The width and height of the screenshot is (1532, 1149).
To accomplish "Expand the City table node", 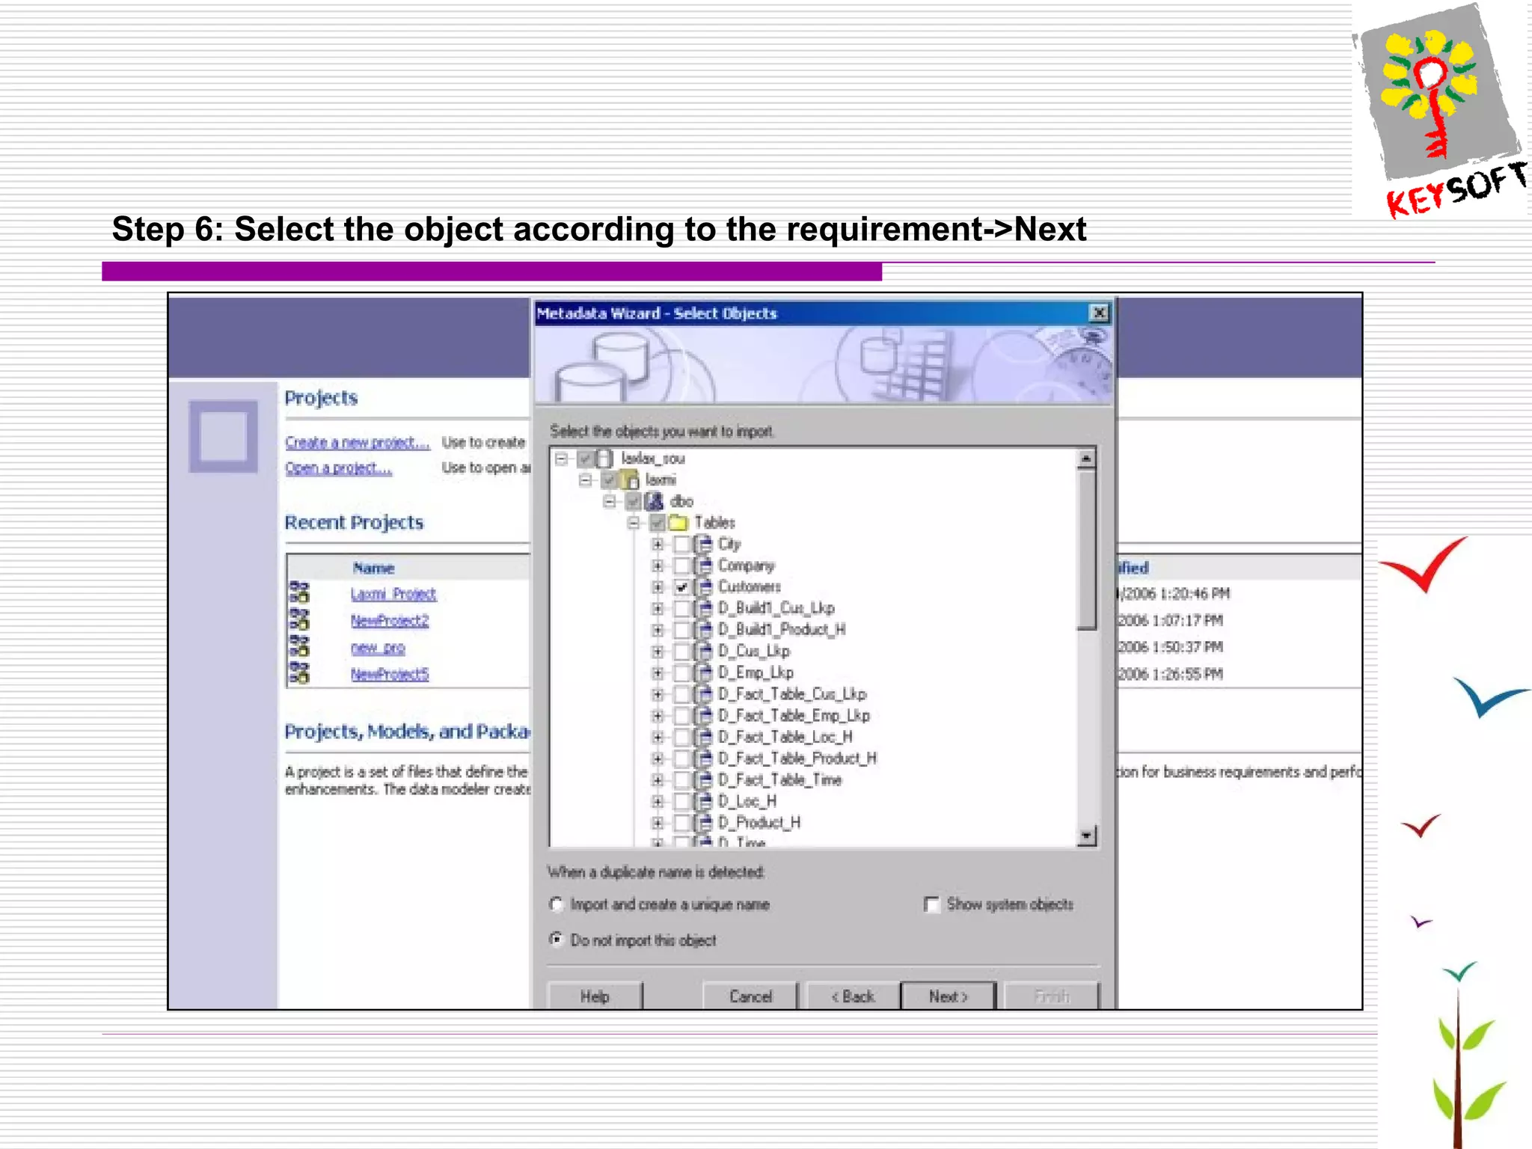I will pos(658,544).
